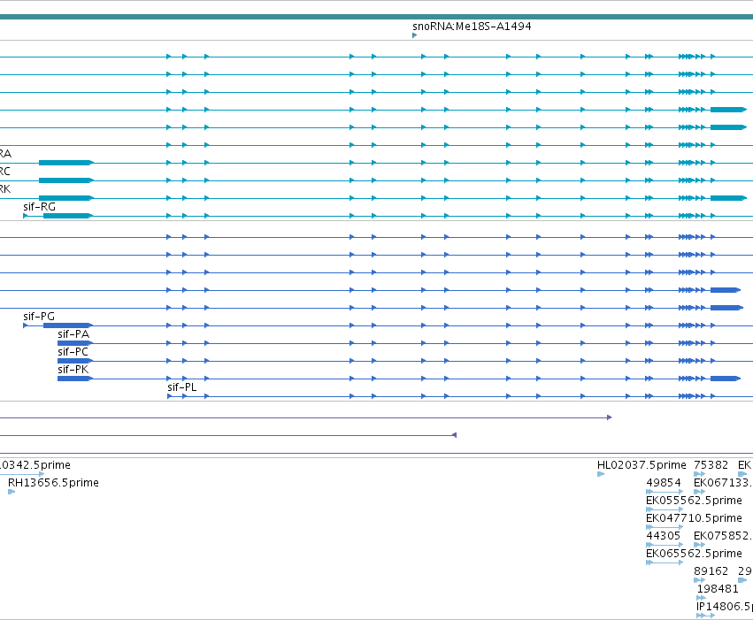
Task: Click the 44305 EST label
Action: tap(664, 536)
